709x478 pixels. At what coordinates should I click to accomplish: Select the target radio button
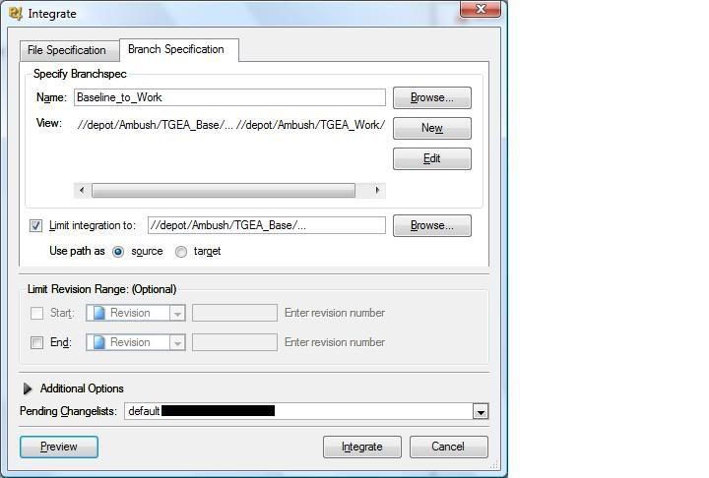tap(181, 252)
